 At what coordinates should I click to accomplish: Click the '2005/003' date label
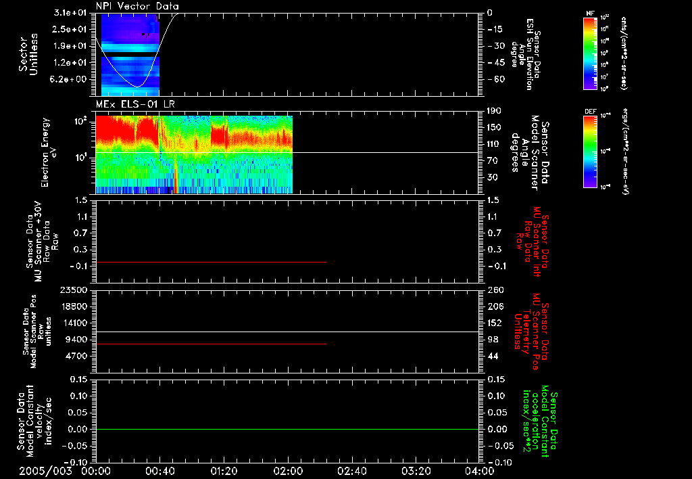(45, 471)
